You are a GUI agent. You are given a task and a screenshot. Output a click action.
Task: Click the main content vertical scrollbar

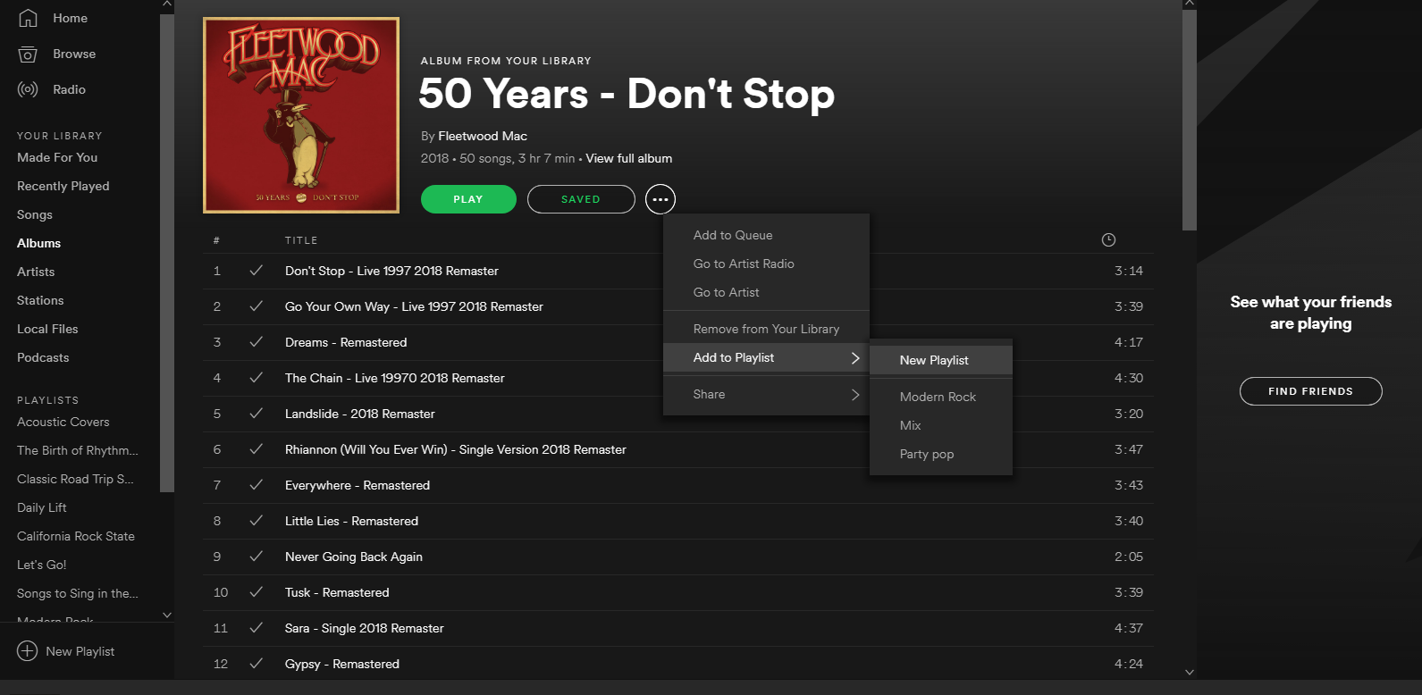click(x=1189, y=121)
